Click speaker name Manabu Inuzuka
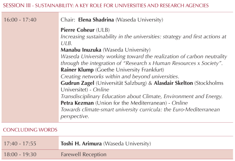 pyautogui.click(x=81, y=50)
